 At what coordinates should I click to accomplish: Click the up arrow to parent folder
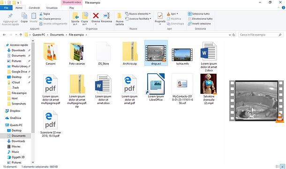tap(21, 35)
